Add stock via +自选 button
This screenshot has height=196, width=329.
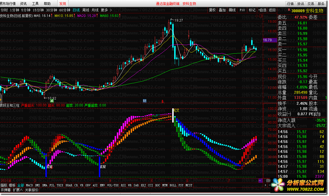coord(262,10)
